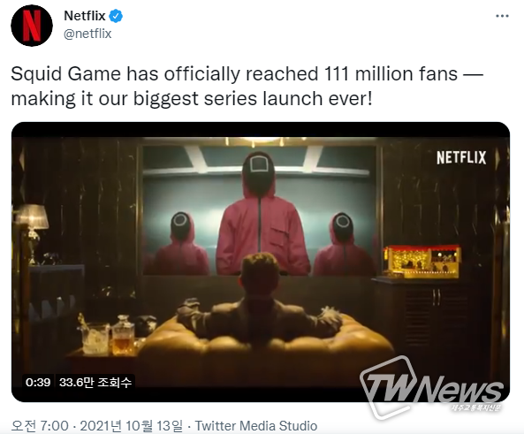
Task: Click the NETFLIX watermark in the video
Action: [461, 158]
